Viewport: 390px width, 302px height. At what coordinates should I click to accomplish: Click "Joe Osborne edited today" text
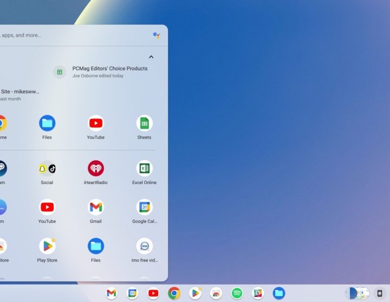point(97,76)
